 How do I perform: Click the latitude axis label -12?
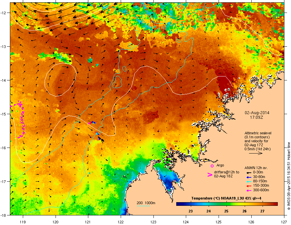[x=4, y=13]
